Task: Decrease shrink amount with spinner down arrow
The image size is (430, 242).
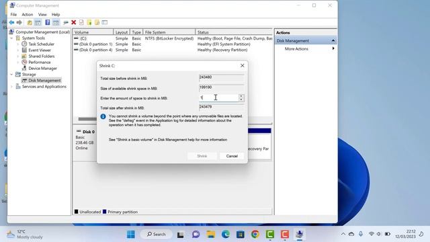Action: (241, 99)
